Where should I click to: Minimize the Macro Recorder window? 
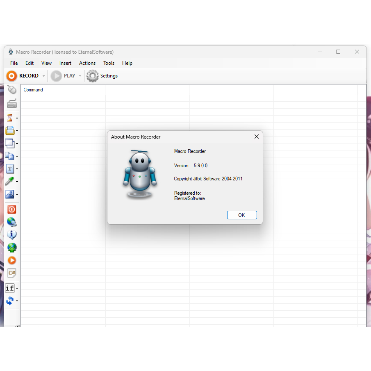coord(320,52)
